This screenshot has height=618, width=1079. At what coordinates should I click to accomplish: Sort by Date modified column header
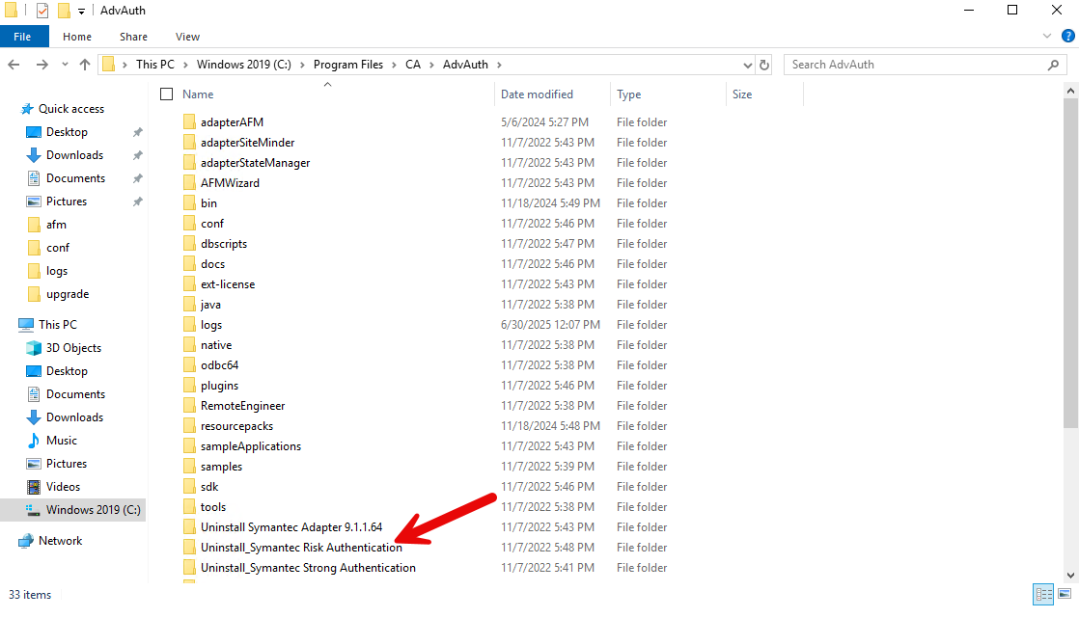pyautogui.click(x=537, y=94)
